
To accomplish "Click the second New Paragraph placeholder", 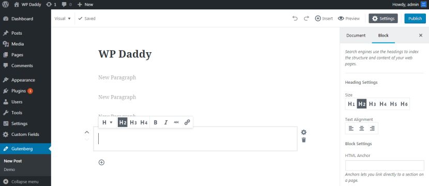I will point(117,97).
